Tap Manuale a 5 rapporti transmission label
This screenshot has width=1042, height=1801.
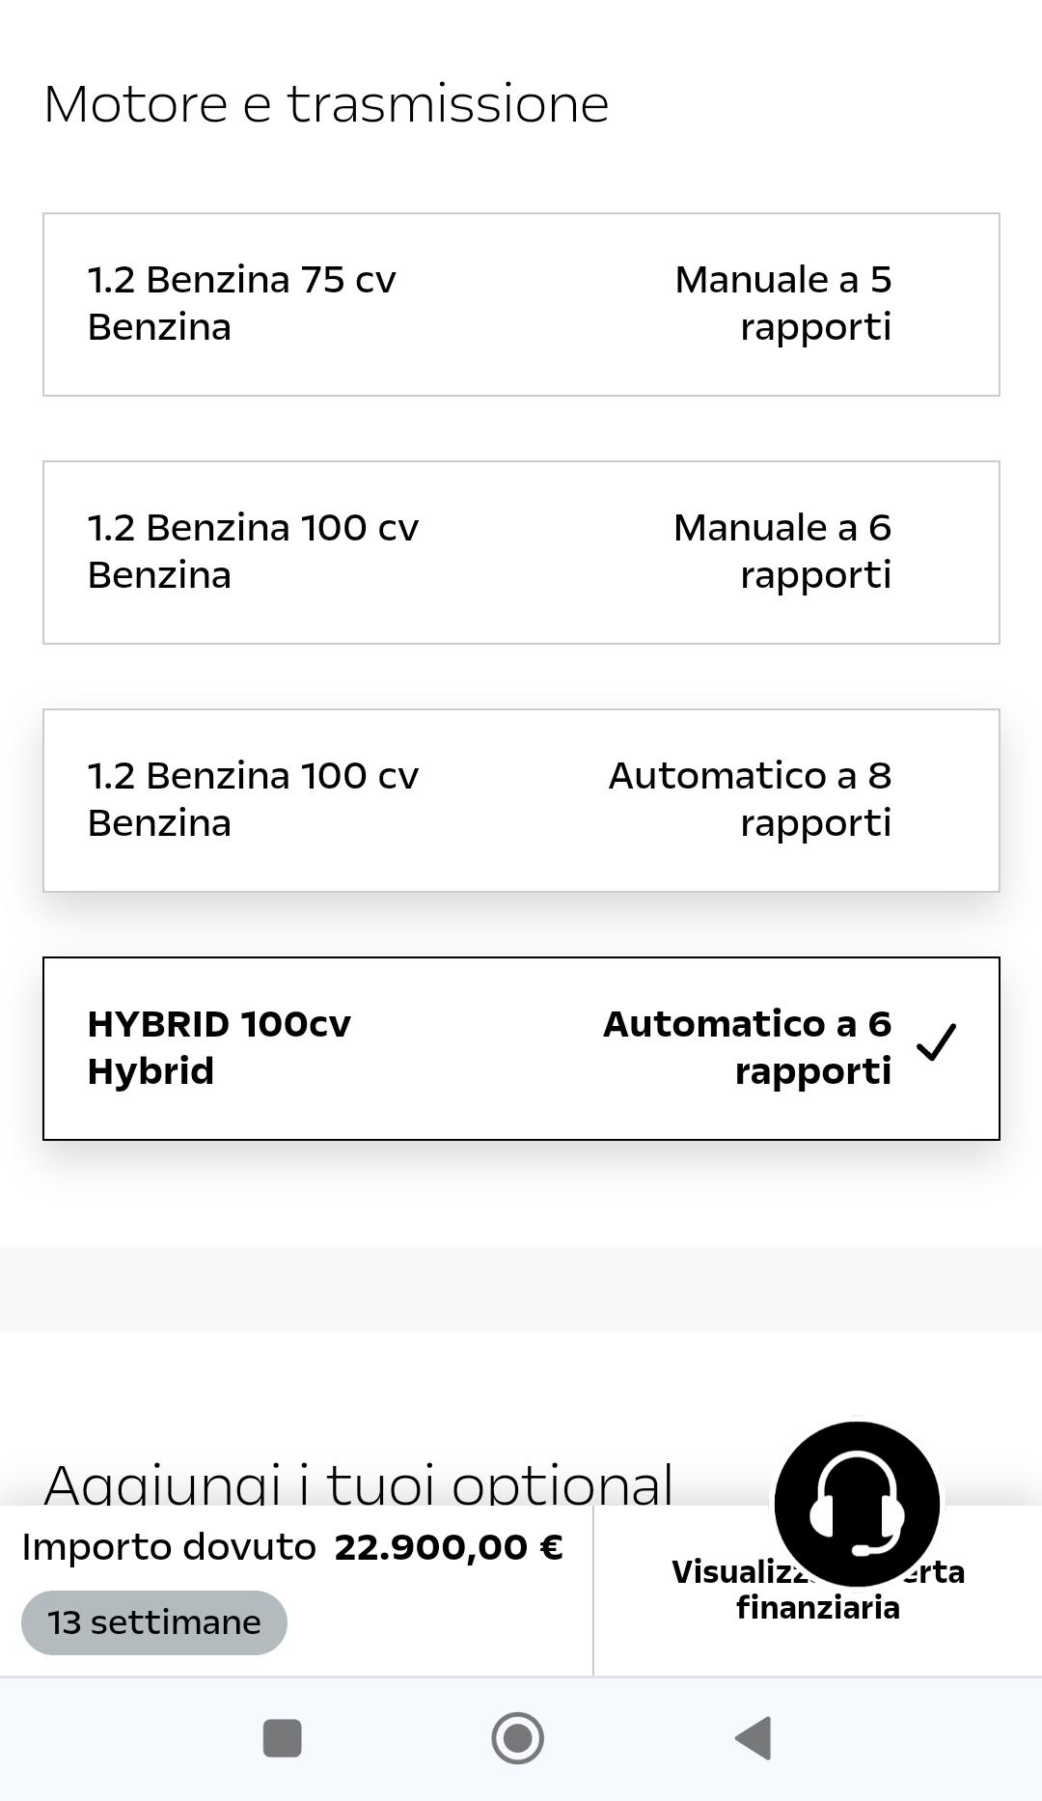tap(783, 303)
